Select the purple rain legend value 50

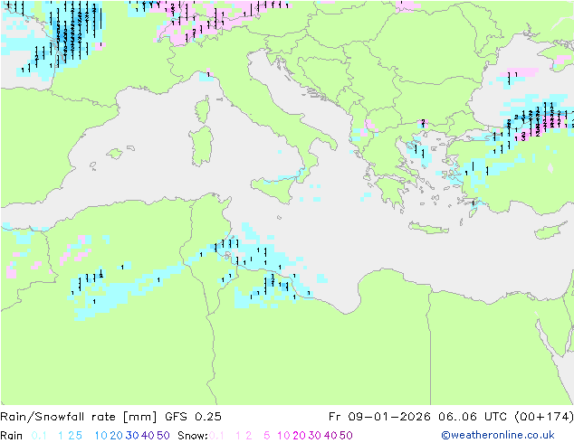[x=163, y=436]
